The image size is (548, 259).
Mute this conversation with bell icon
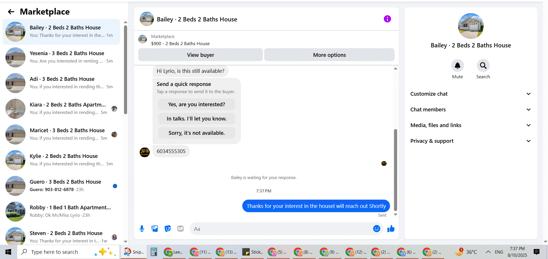coord(457,66)
